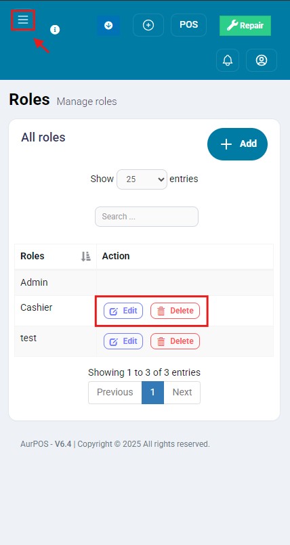Add a new role
290x545 pixels.
(238, 144)
